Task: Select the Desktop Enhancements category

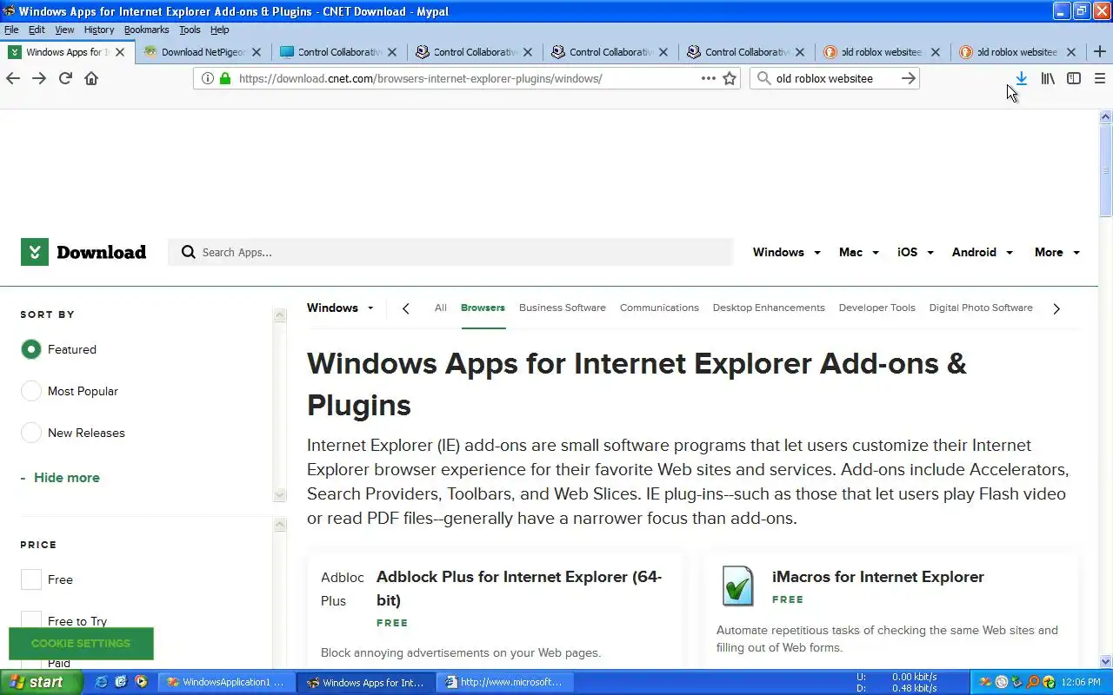Action: point(769,308)
